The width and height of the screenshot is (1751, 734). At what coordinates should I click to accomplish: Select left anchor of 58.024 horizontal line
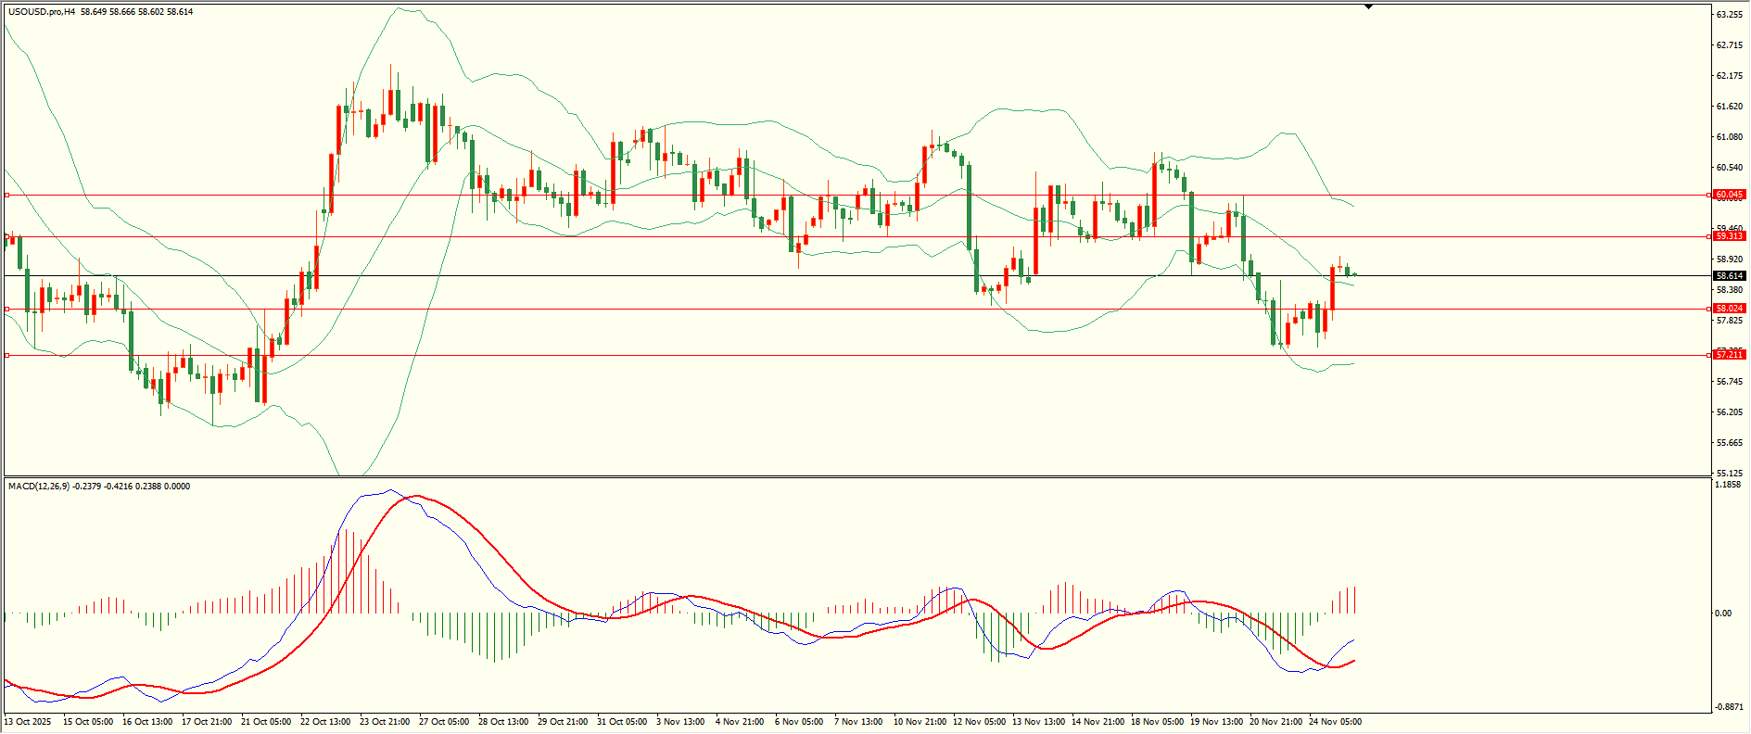click(x=6, y=309)
